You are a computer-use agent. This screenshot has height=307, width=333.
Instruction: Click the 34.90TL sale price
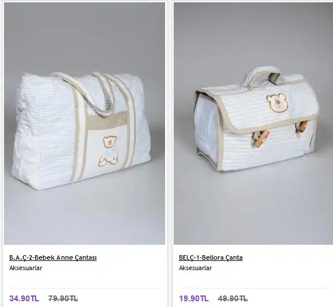[x=24, y=298]
